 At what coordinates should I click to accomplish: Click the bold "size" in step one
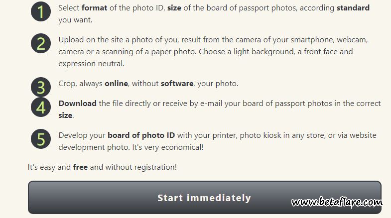(x=176, y=8)
